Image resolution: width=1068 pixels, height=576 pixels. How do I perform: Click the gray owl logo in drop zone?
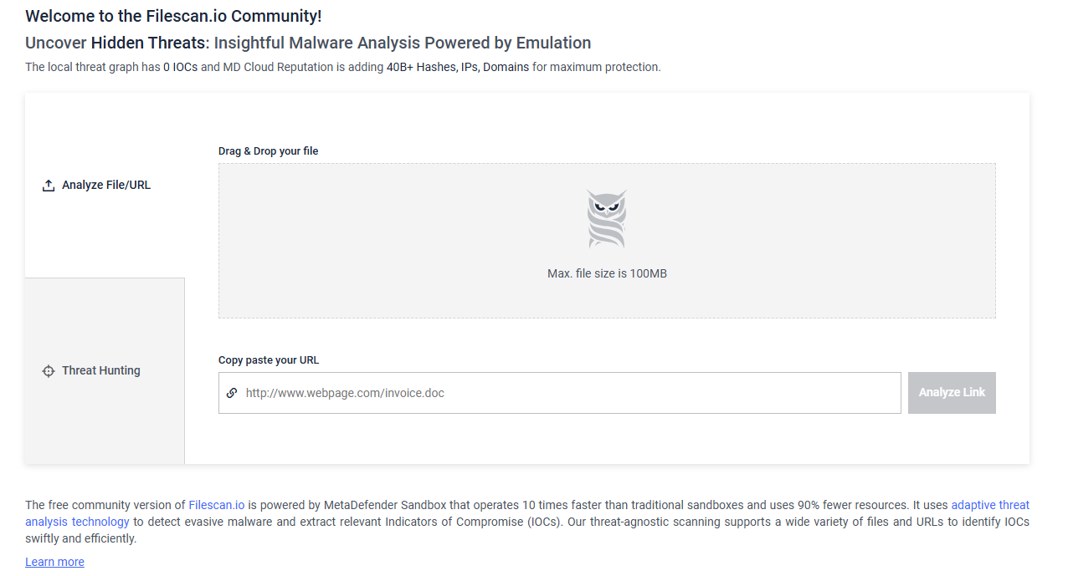pos(607,219)
